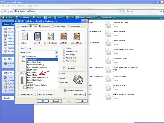Viewport: 164px width, 123px height.
Task: Select the Draft quality document icon
Action: [x=25, y=36]
